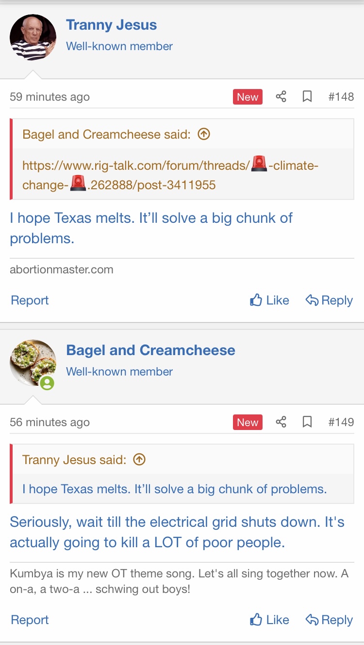Image resolution: width=364 pixels, height=645 pixels.
Task: Click share icon on post #149
Action: [281, 422]
